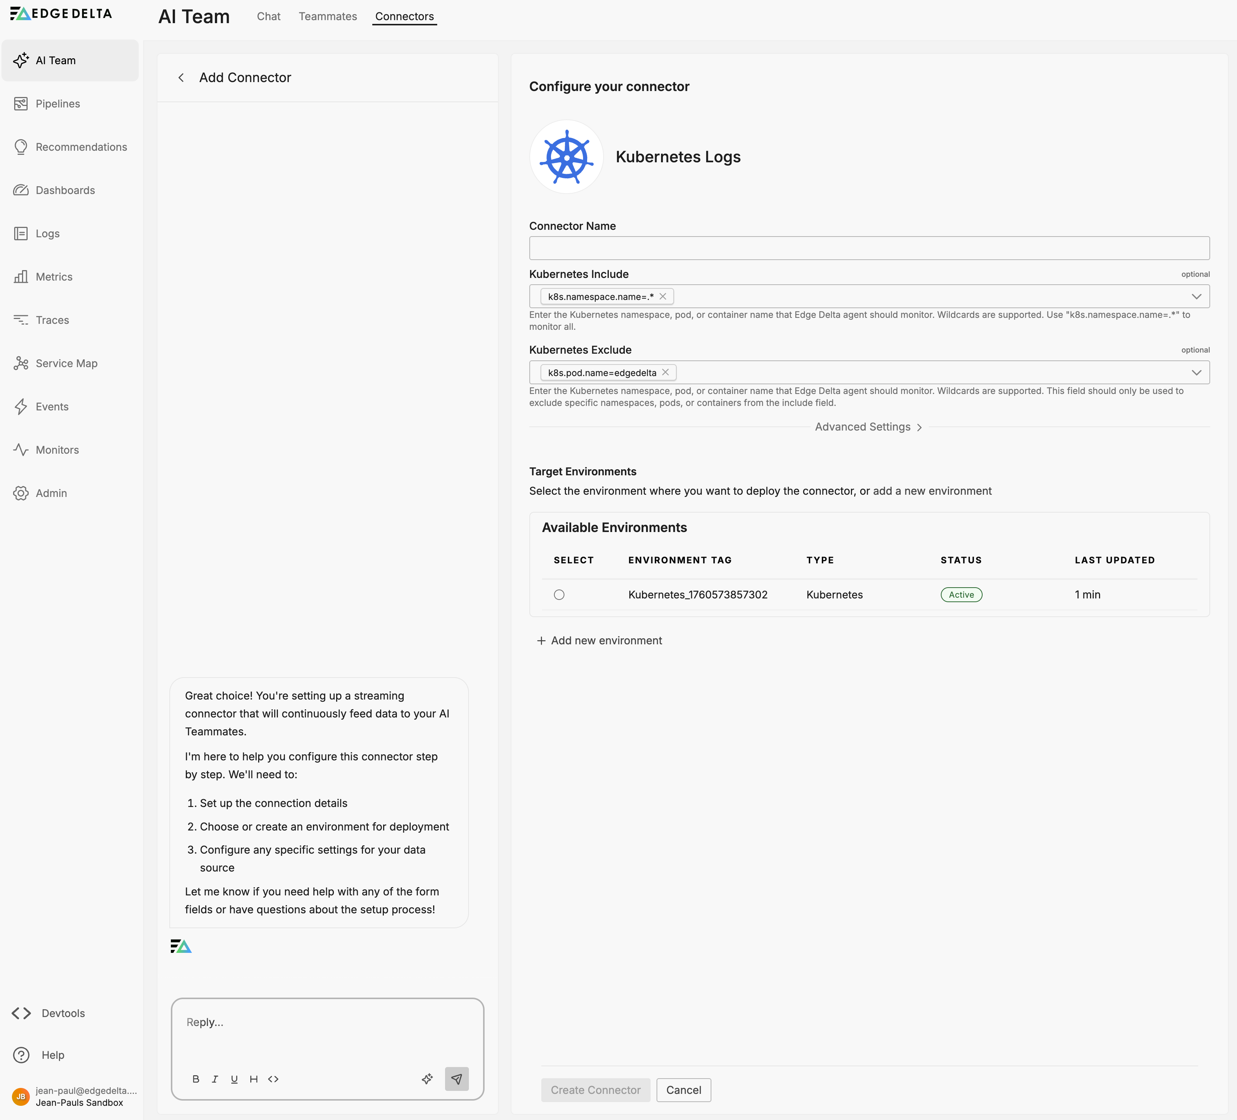The image size is (1237, 1120).
Task: Remove the k8s.pod.name=edgedelta tag
Action: pos(665,372)
